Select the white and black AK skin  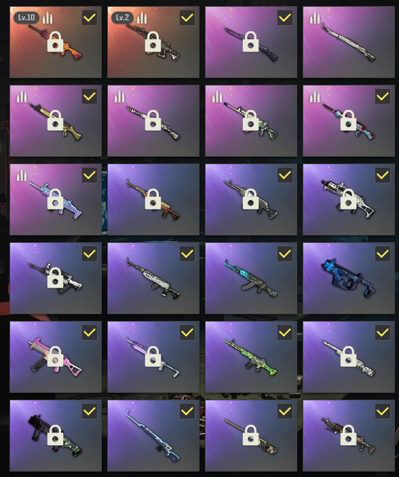click(x=153, y=278)
